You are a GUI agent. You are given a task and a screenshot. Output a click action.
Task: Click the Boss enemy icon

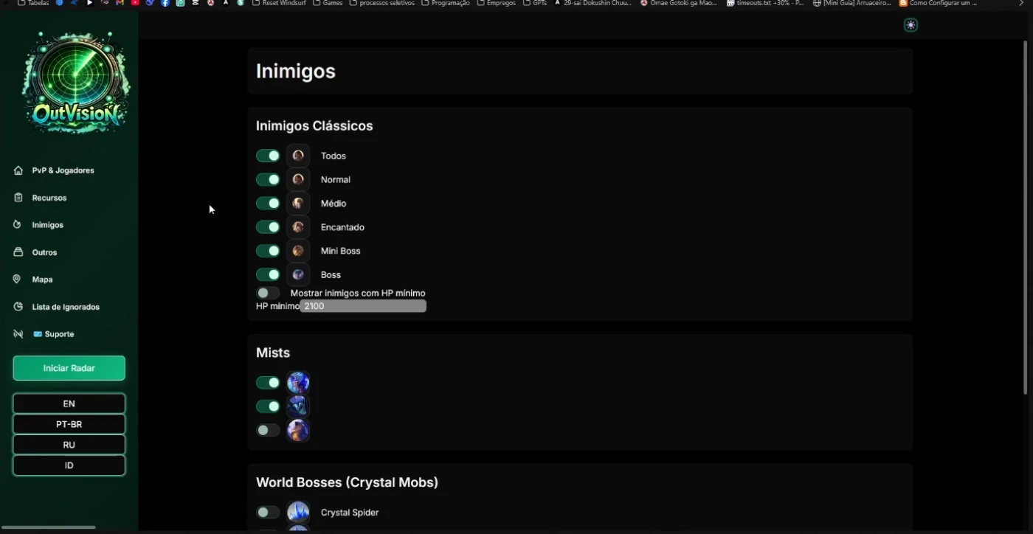tap(298, 274)
